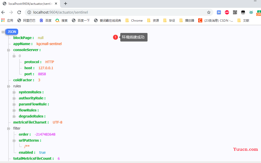Viewport: 261px width, 163px height.
Task: Collapse the degradeRules node
Action: (14, 116)
